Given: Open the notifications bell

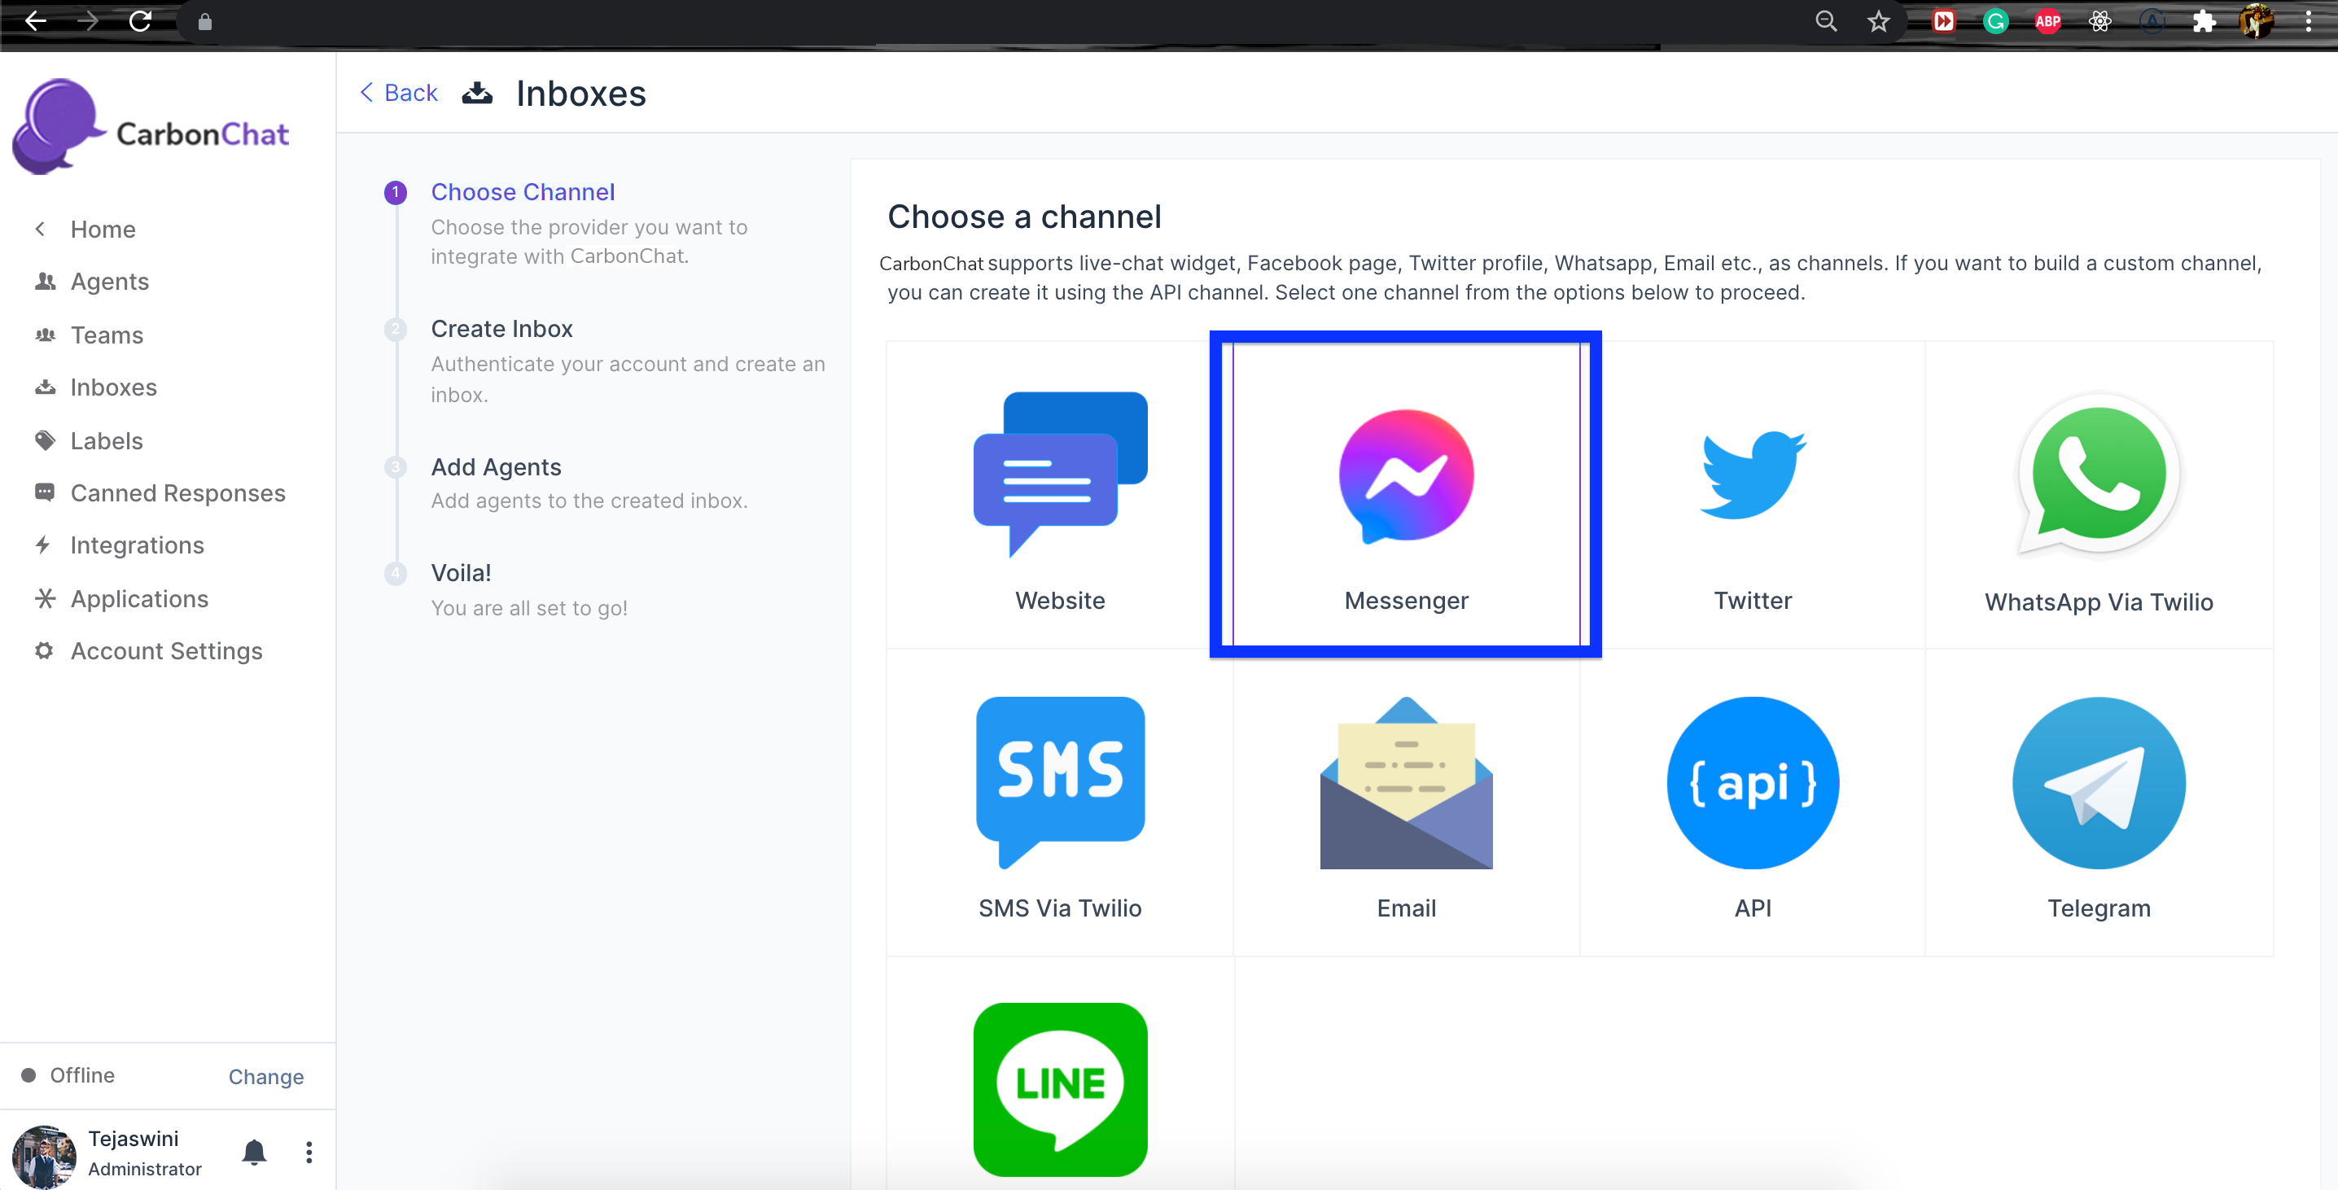Looking at the screenshot, I should pyautogui.click(x=254, y=1151).
